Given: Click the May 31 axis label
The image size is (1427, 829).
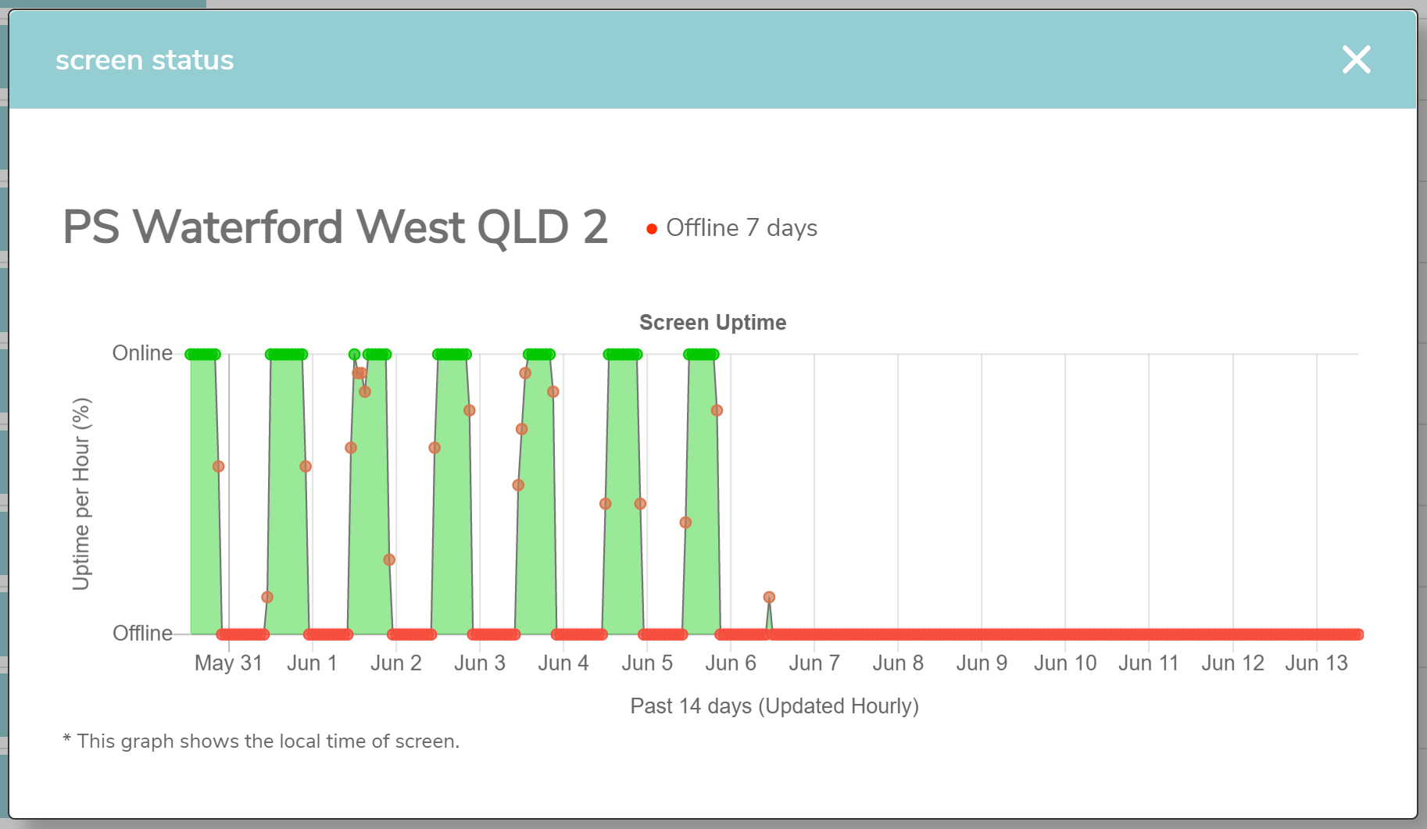Looking at the screenshot, I should pyautogui.click(x=228, y=663).
